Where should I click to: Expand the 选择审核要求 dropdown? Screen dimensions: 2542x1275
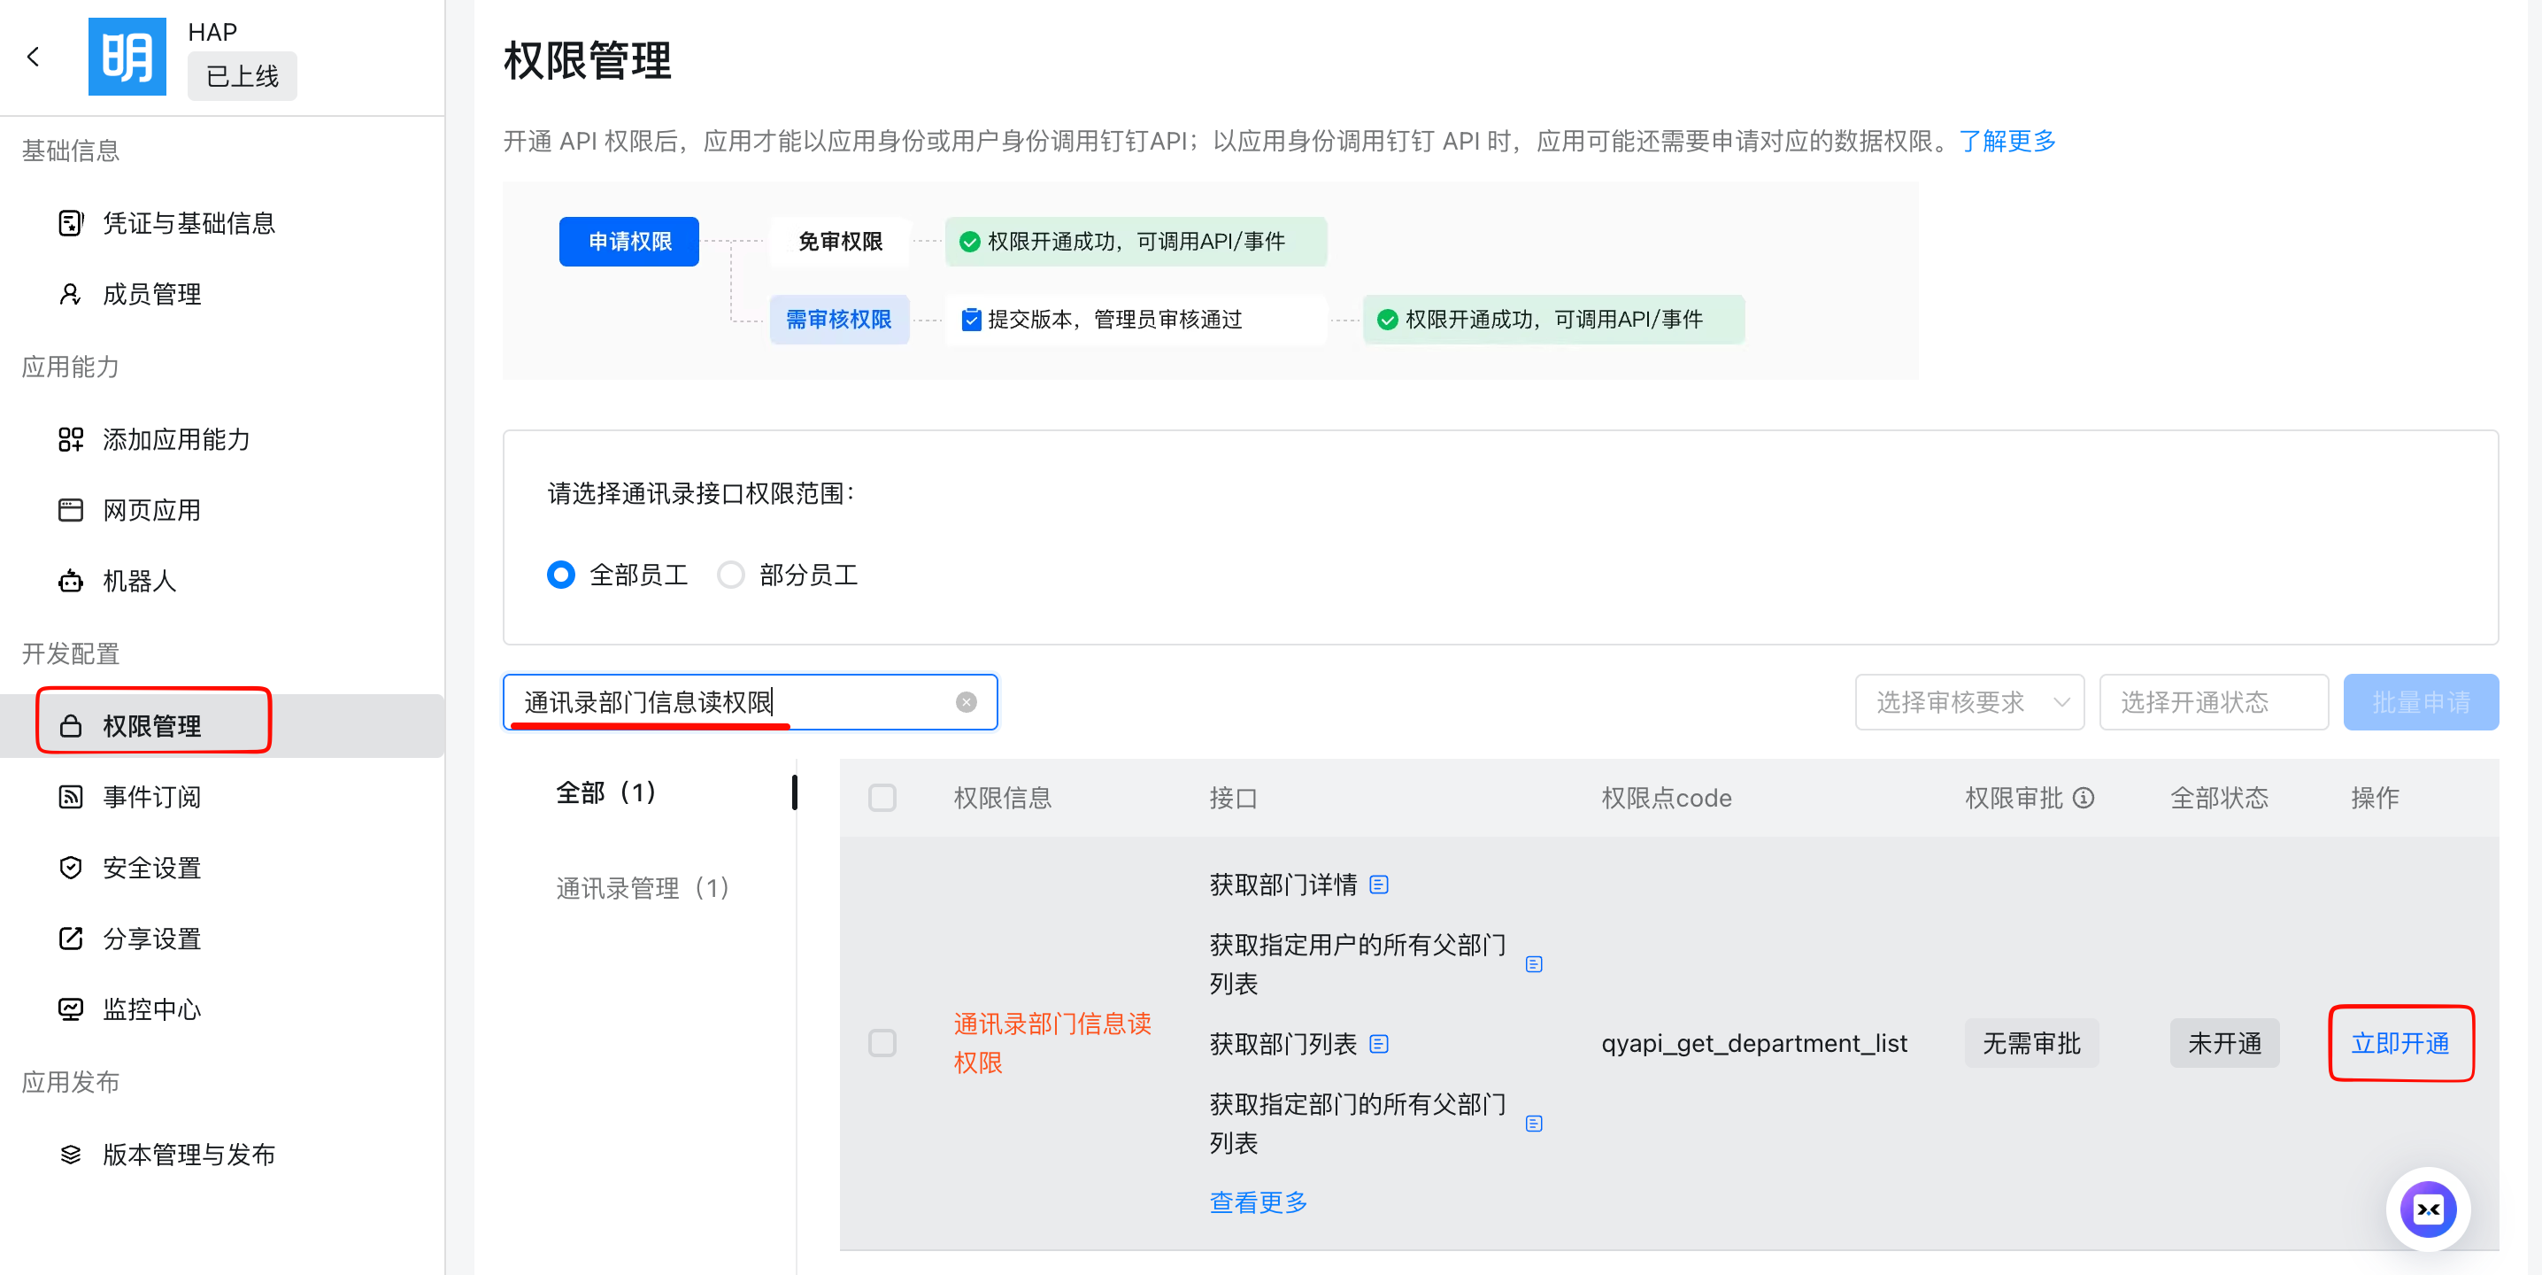point(1968,701)
